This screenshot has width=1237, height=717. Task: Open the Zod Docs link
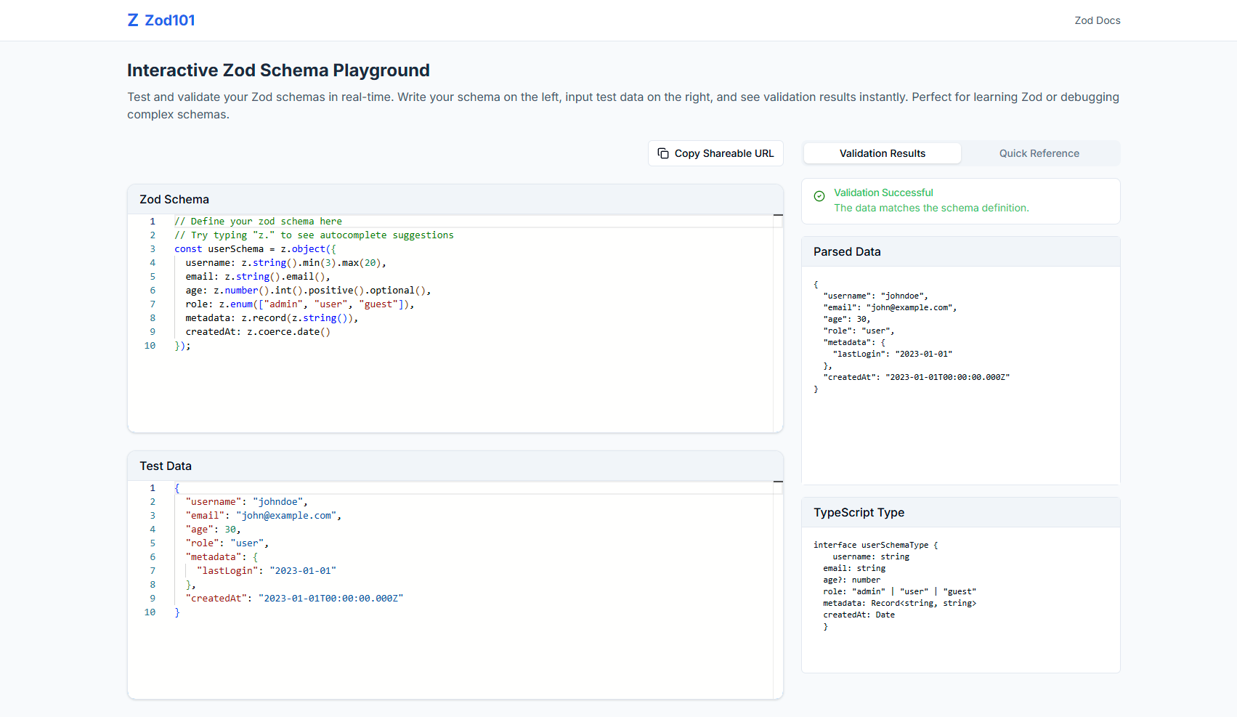click(1098, 20)
